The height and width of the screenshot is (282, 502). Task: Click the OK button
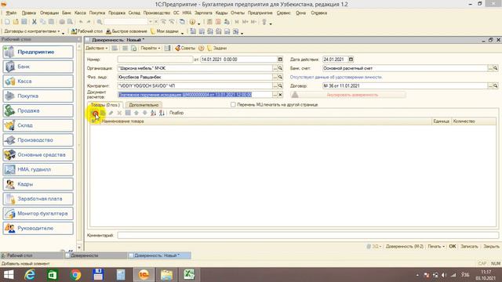tap(453, 247)
